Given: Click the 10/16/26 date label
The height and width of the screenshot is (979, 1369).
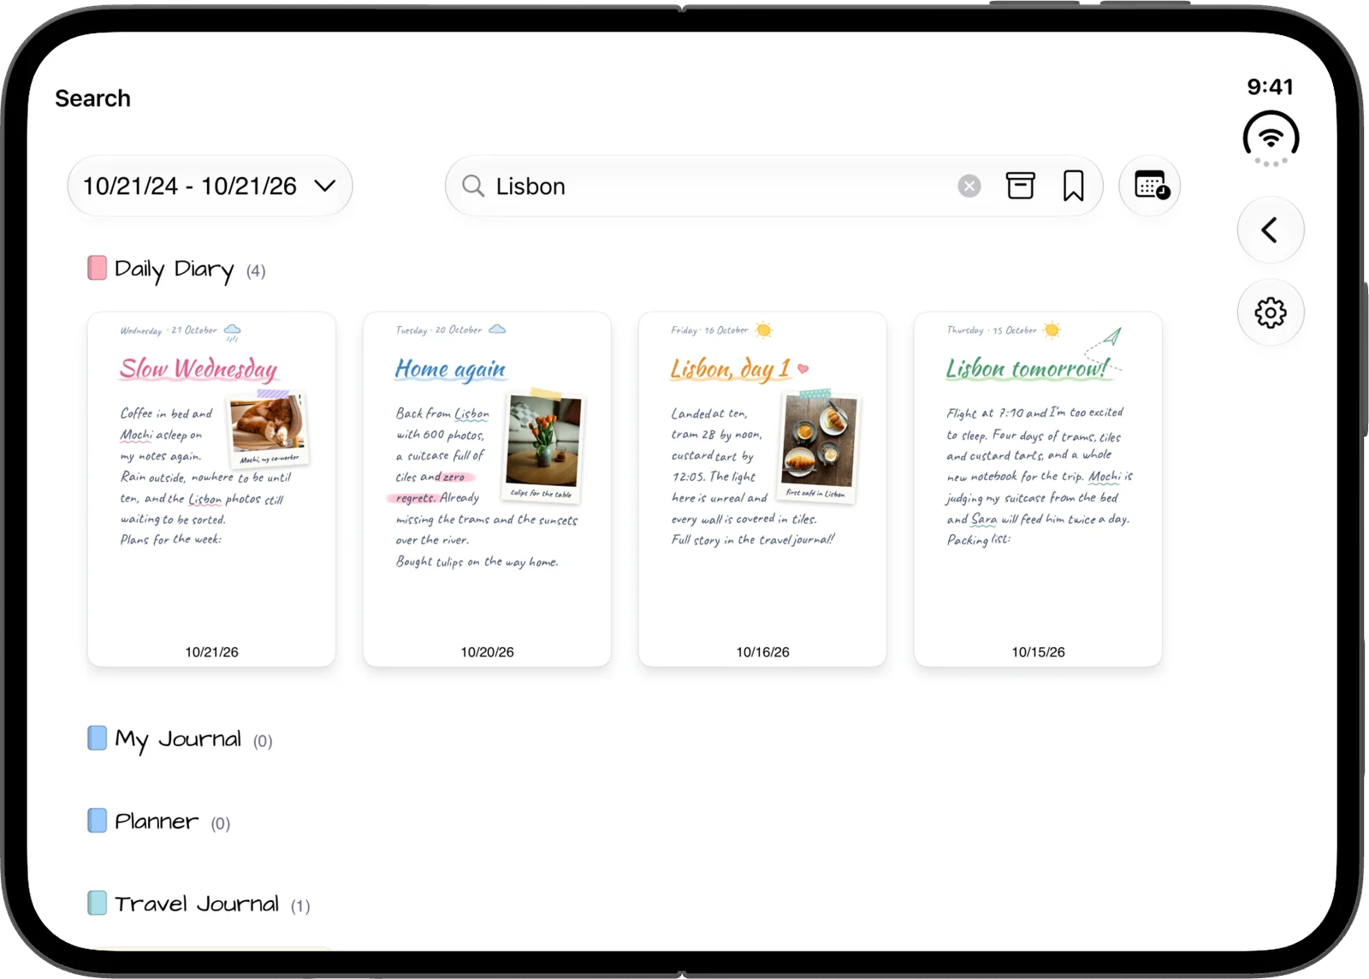Looking at the screenshot, I should pyautogui.click(x=762, y=652).
